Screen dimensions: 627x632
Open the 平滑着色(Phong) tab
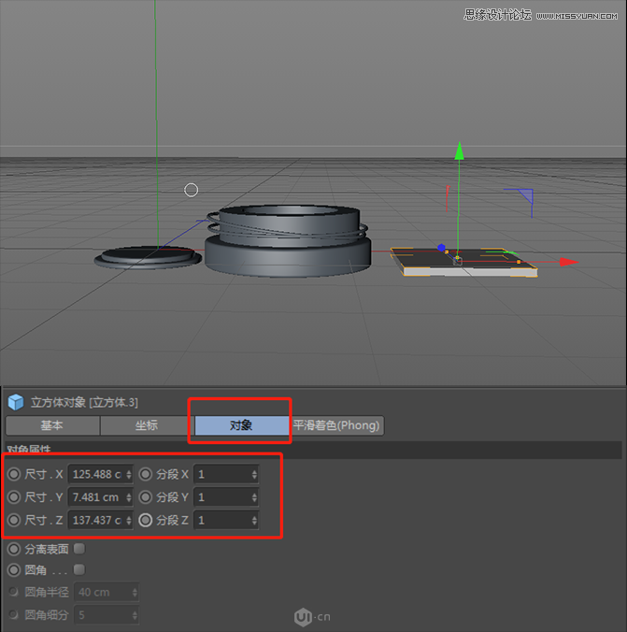pos(336,425)
